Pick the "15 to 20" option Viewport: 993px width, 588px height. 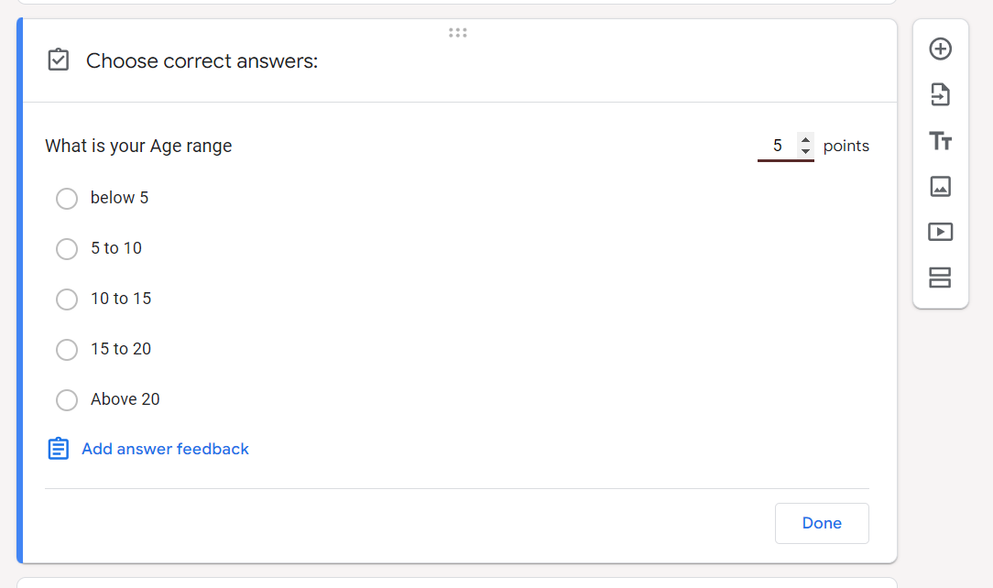click(67, 350)
